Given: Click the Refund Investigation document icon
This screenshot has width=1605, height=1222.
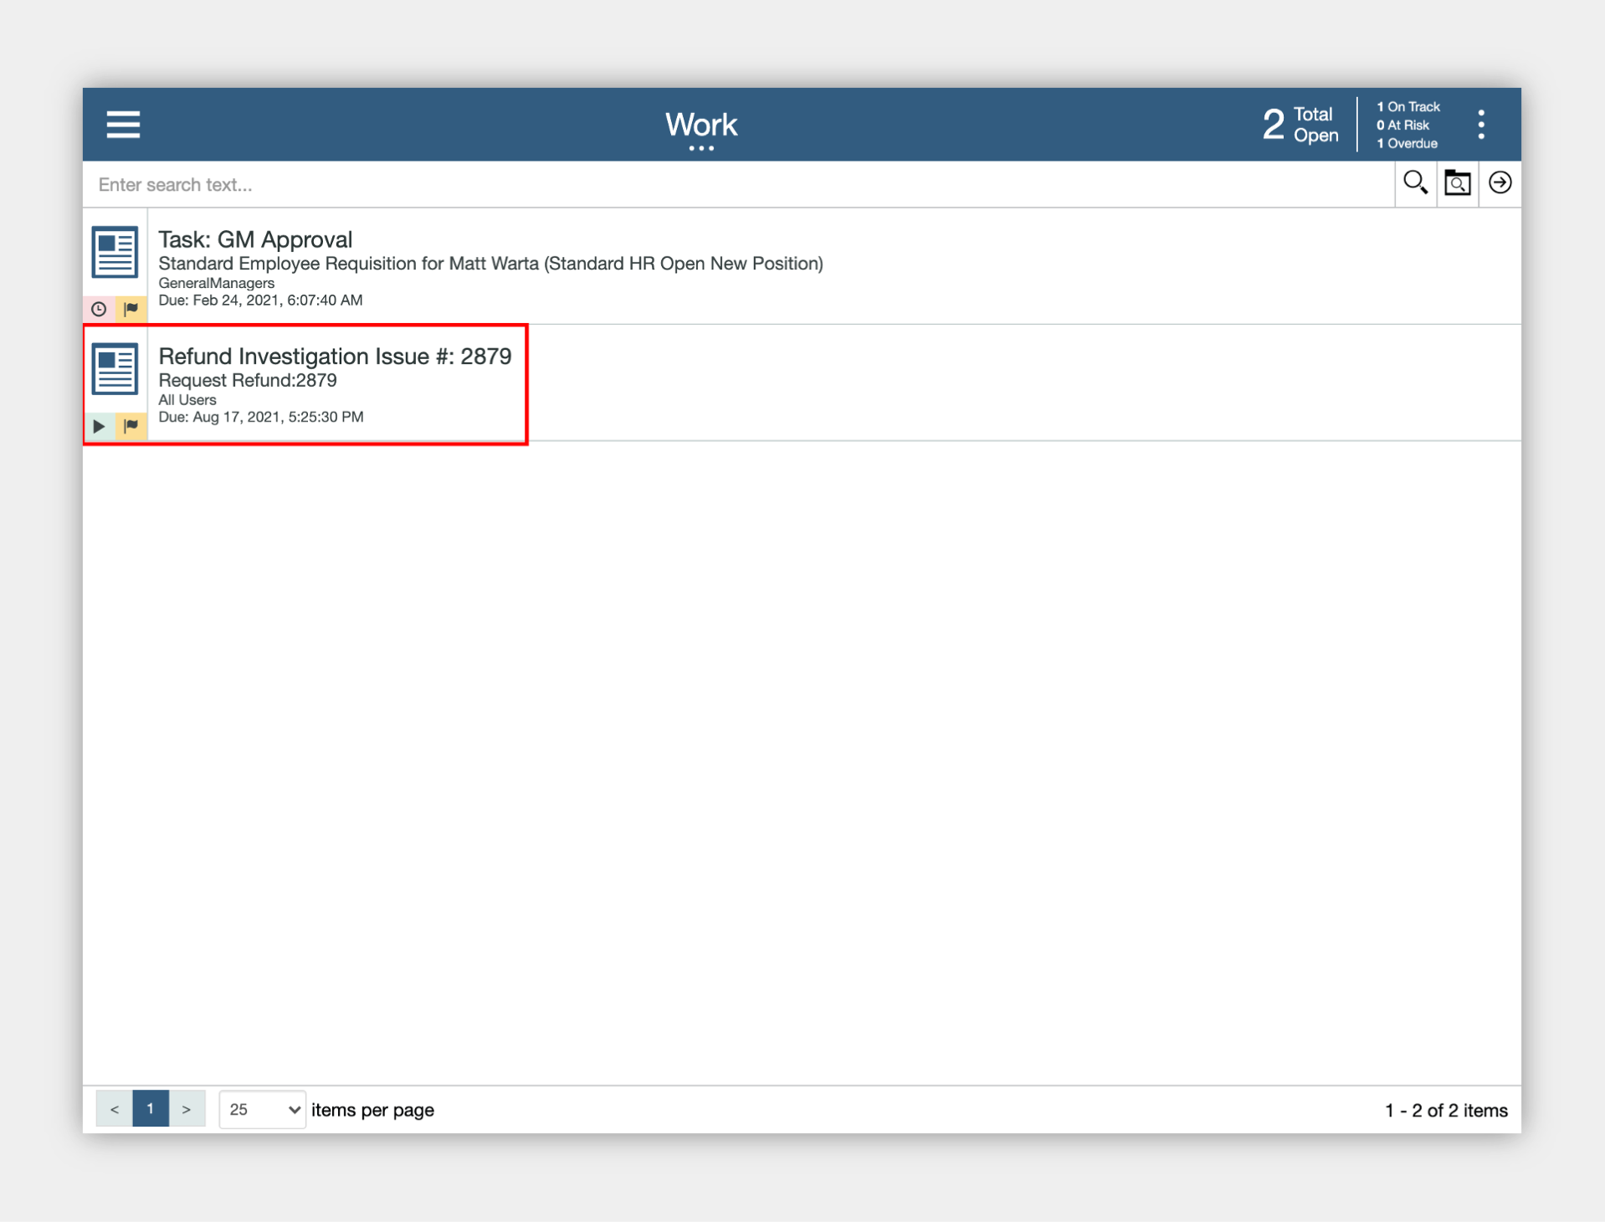Looking at the screenshot, I should click(115, 368).
